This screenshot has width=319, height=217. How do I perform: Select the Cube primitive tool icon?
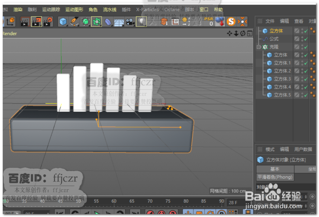coord(63,22)
